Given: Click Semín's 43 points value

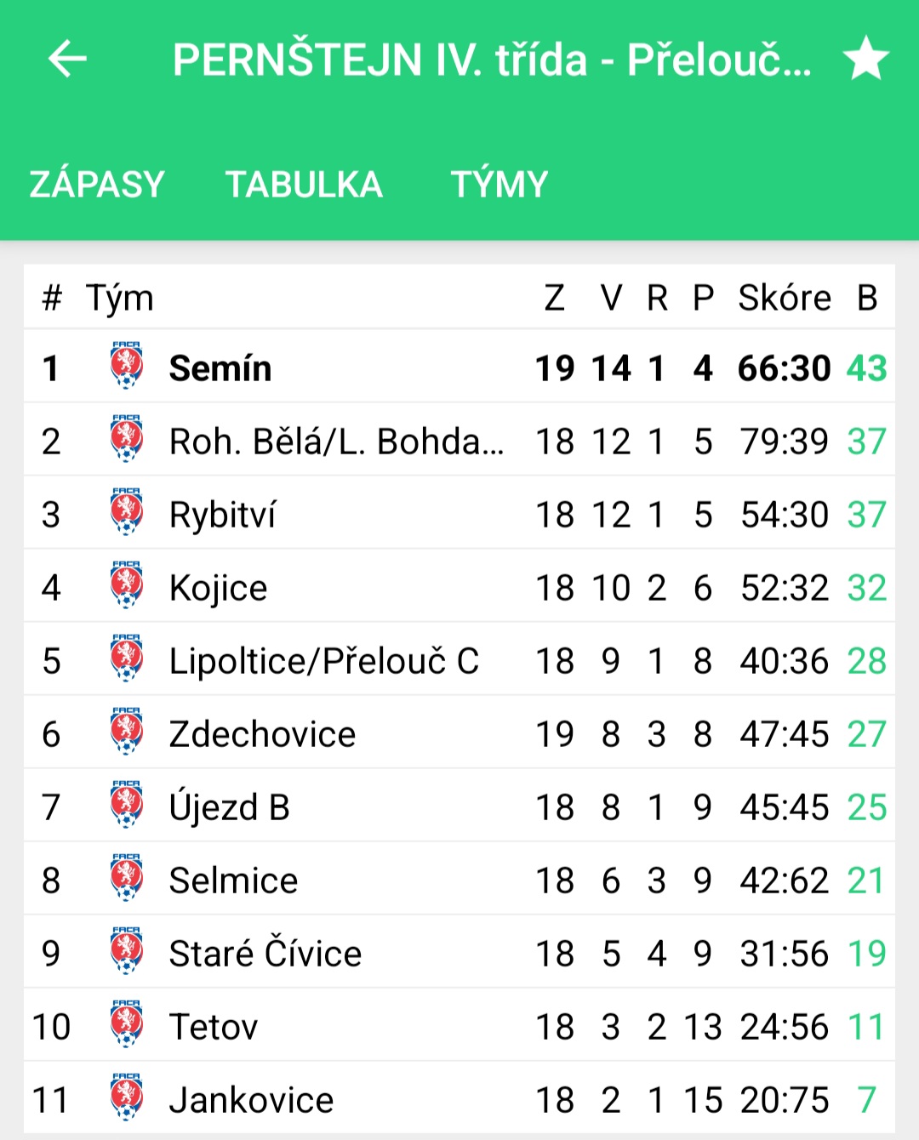Looking at the screenshot, I should 867,368.
